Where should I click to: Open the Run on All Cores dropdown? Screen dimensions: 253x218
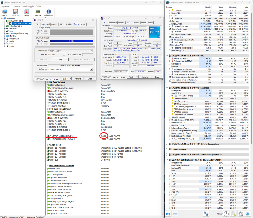tap(64, 55)
